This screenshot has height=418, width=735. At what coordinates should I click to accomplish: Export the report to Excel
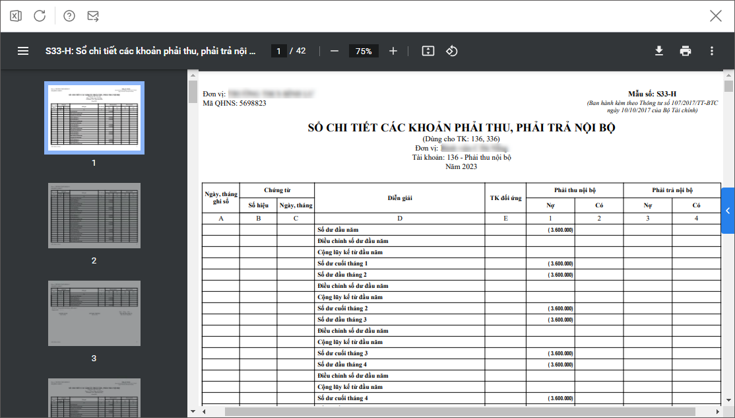click(15, 15)
